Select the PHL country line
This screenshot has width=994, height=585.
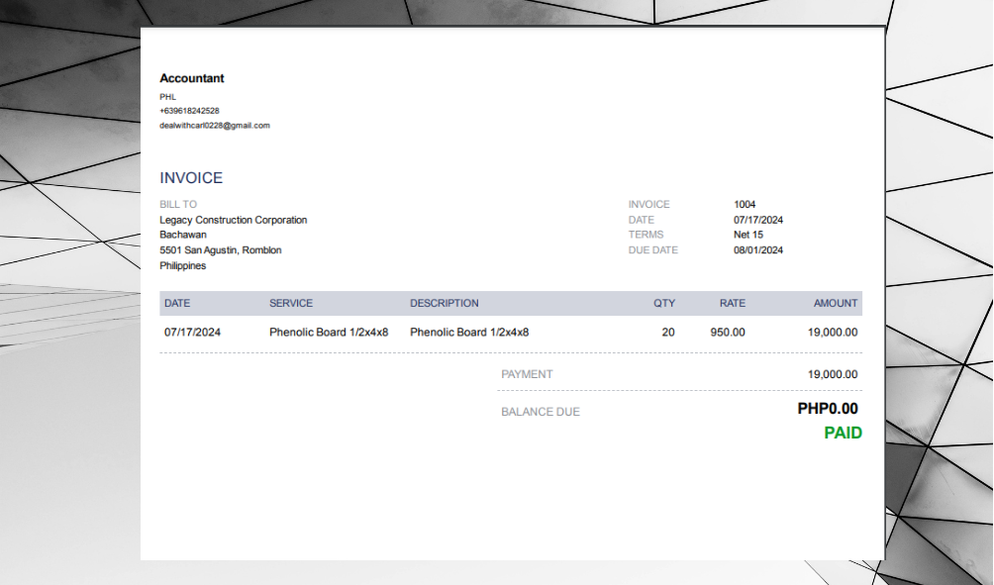point(168,97)
